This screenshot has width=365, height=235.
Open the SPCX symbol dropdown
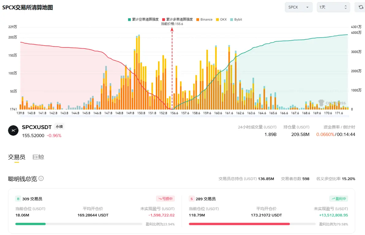299,7
